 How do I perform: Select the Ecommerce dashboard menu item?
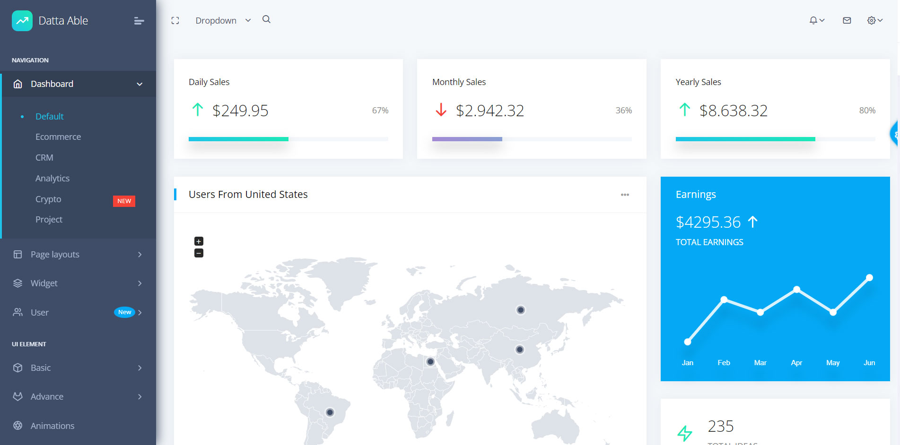(x=58, y=137)
